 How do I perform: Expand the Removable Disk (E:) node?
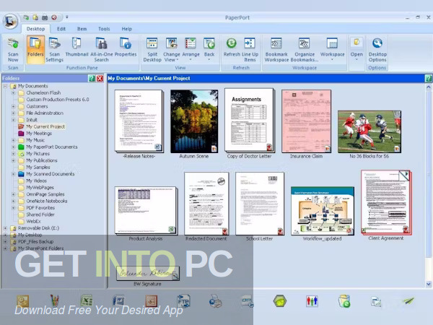point(5,228)
